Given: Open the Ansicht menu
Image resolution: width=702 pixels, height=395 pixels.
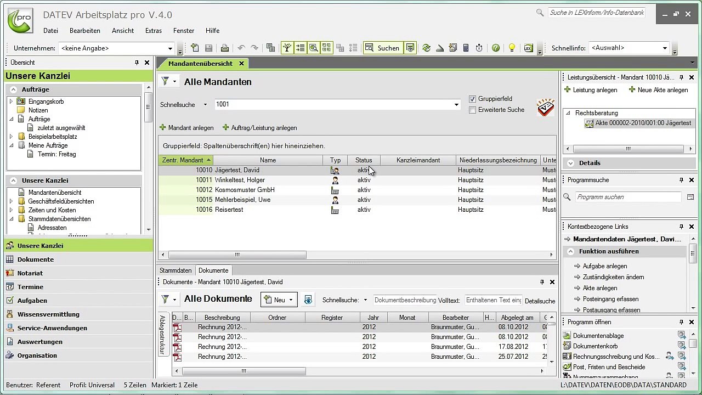Looking at the screenshot, I should point(123,31).
